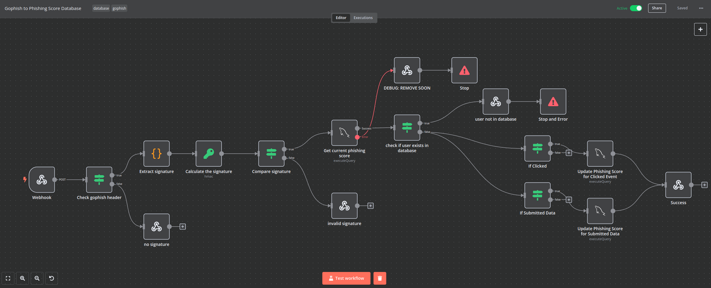Select the red Stop and Error node

553,102
